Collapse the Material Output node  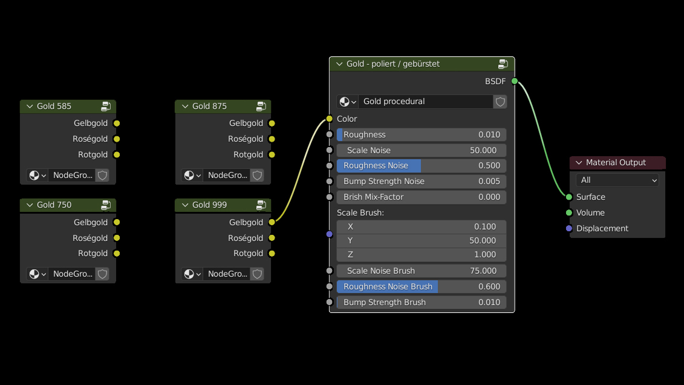[x=579, y=163]
